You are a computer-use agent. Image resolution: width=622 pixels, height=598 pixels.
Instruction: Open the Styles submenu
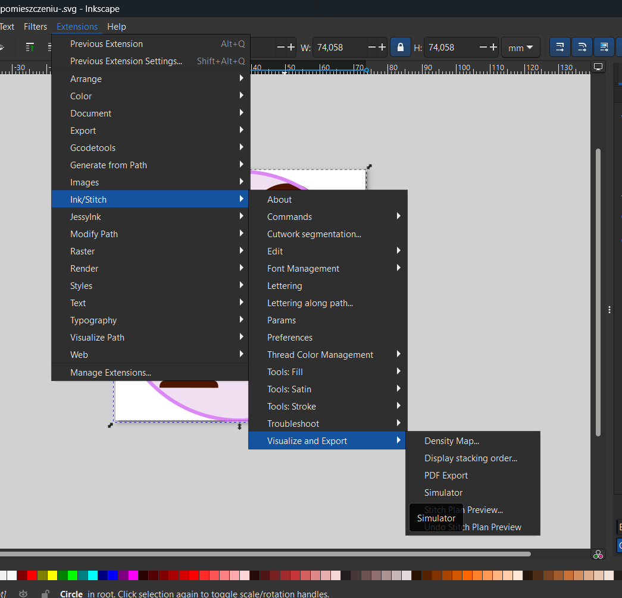click(x=151, y=286)
